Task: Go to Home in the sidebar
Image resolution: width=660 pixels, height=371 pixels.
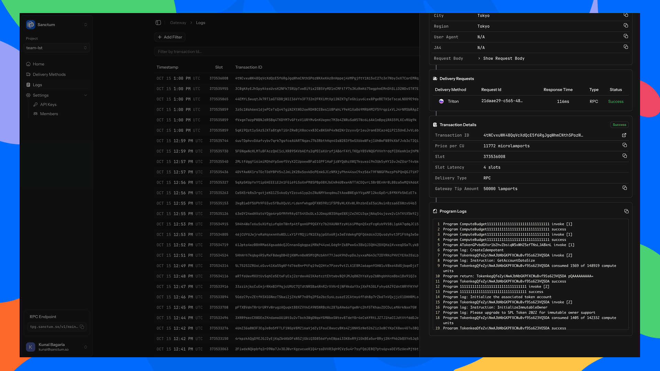Action: click(38, 64)
